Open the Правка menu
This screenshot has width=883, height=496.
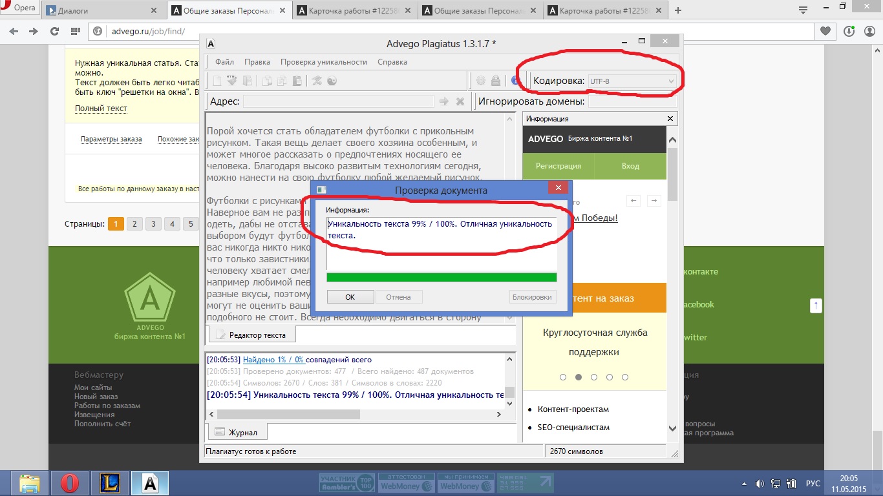257,62
